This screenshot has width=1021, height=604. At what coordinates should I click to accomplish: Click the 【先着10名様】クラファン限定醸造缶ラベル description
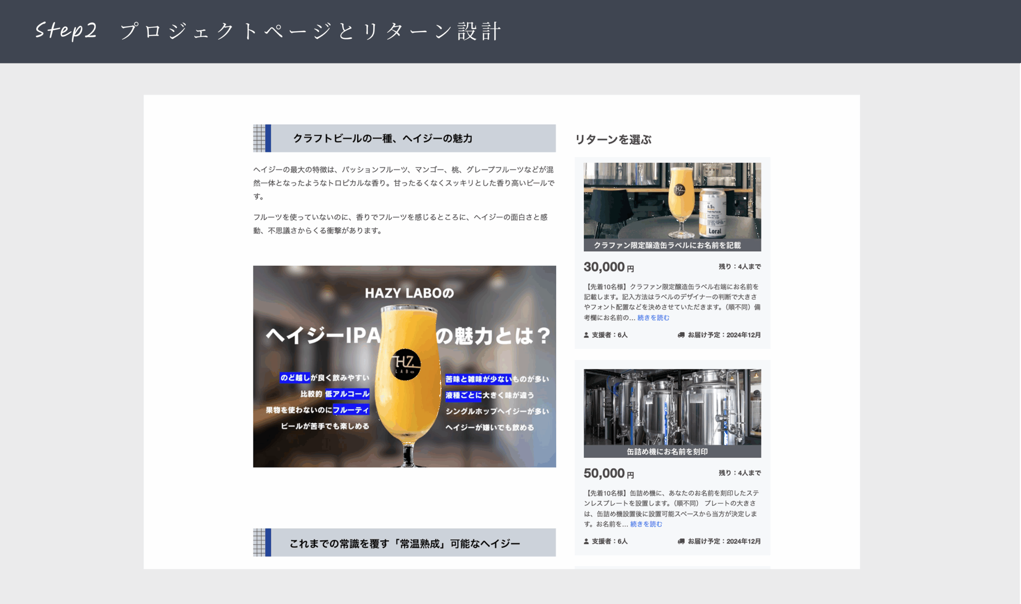pos(672,302)
